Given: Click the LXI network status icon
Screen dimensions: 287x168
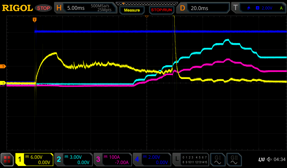Looking at the screenshot, I should pos(261,160).
